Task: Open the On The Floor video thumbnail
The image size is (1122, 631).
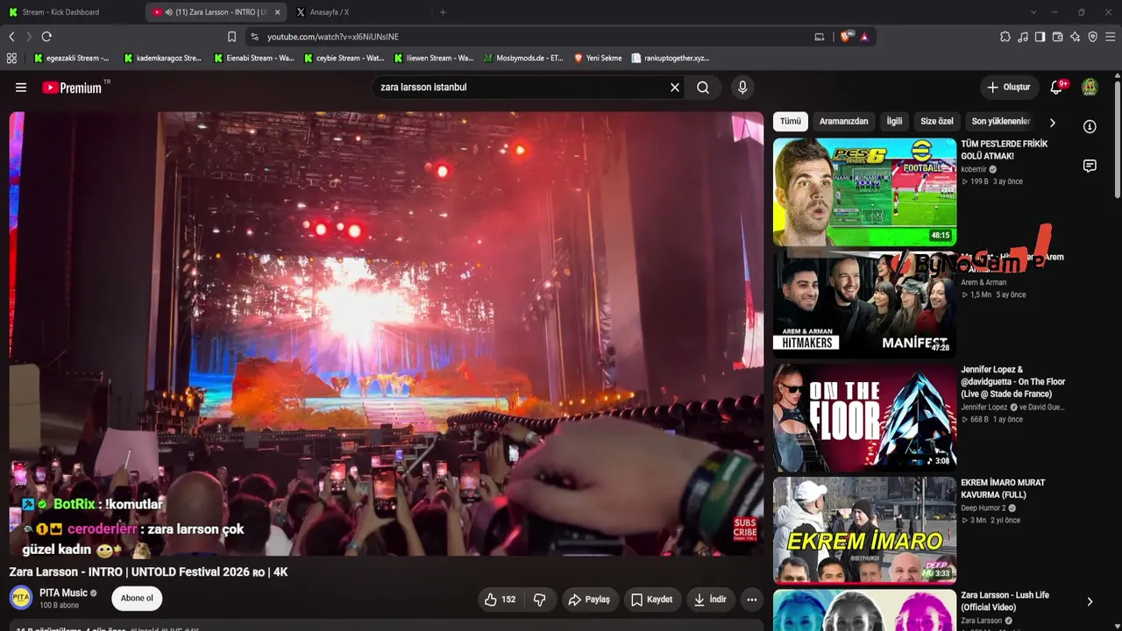Action: pyautogui.click(x=864, y=417)
